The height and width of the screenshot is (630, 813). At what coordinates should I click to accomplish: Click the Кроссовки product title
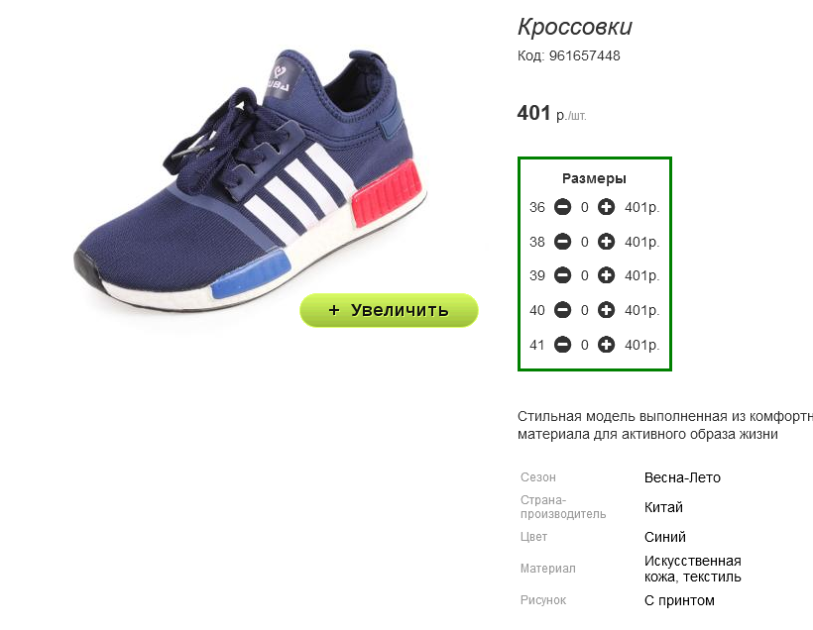point(575,27)
